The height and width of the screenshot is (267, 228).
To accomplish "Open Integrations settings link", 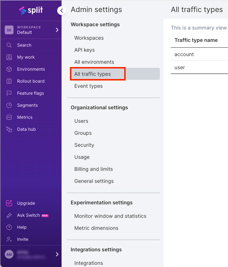I will click(x=89, y=263).
